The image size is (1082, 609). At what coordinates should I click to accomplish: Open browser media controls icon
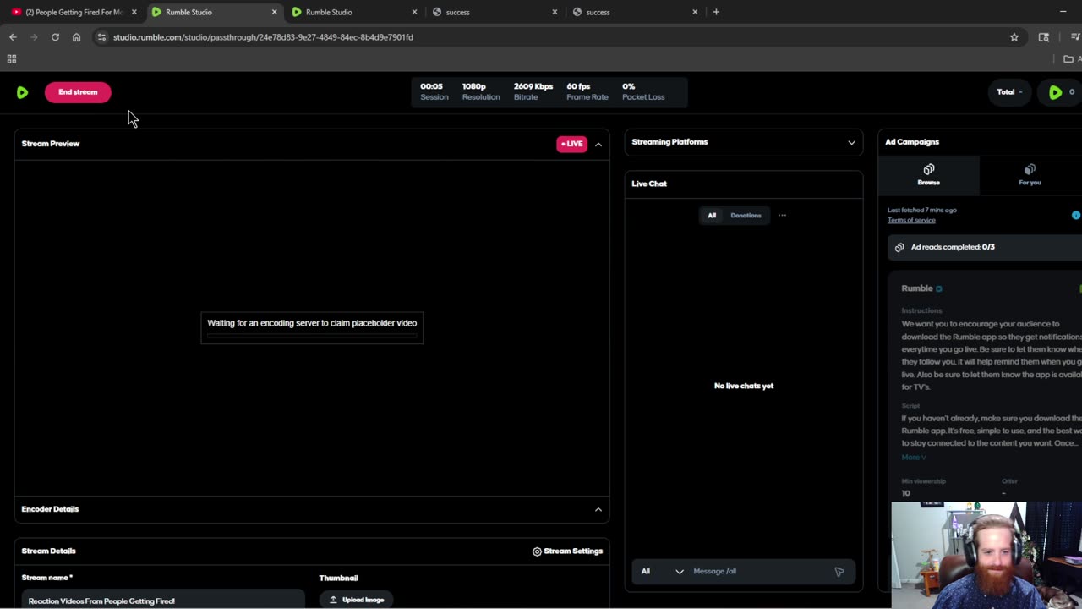tap(1075, 37)
